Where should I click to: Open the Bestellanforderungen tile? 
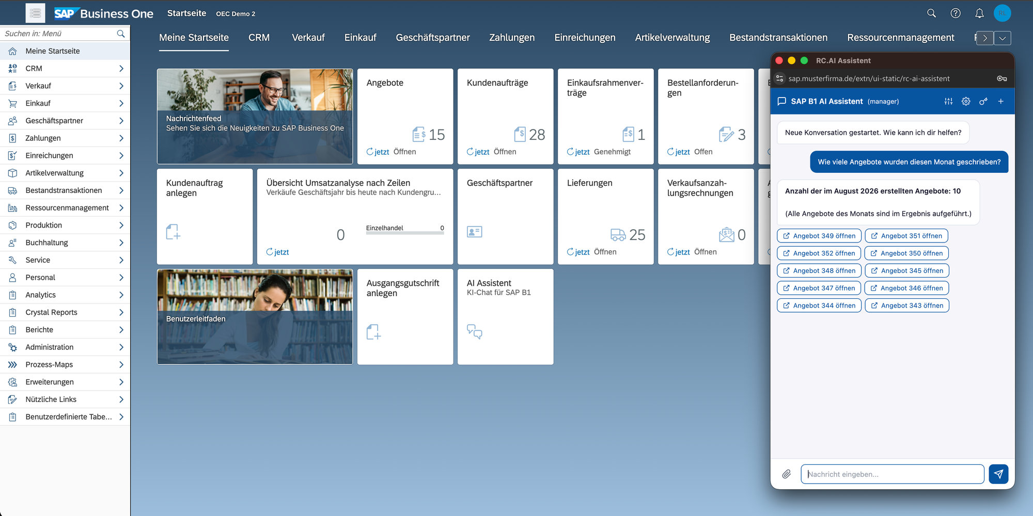point(706,117)
